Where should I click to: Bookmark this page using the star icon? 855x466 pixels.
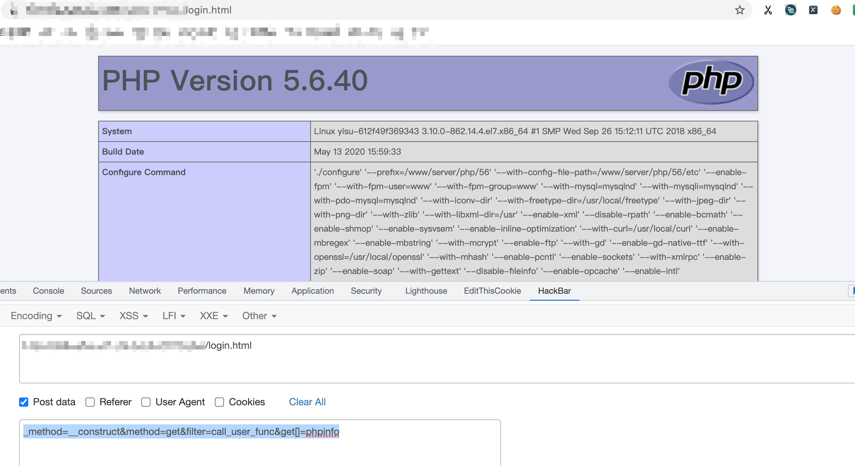pos(739,10)
